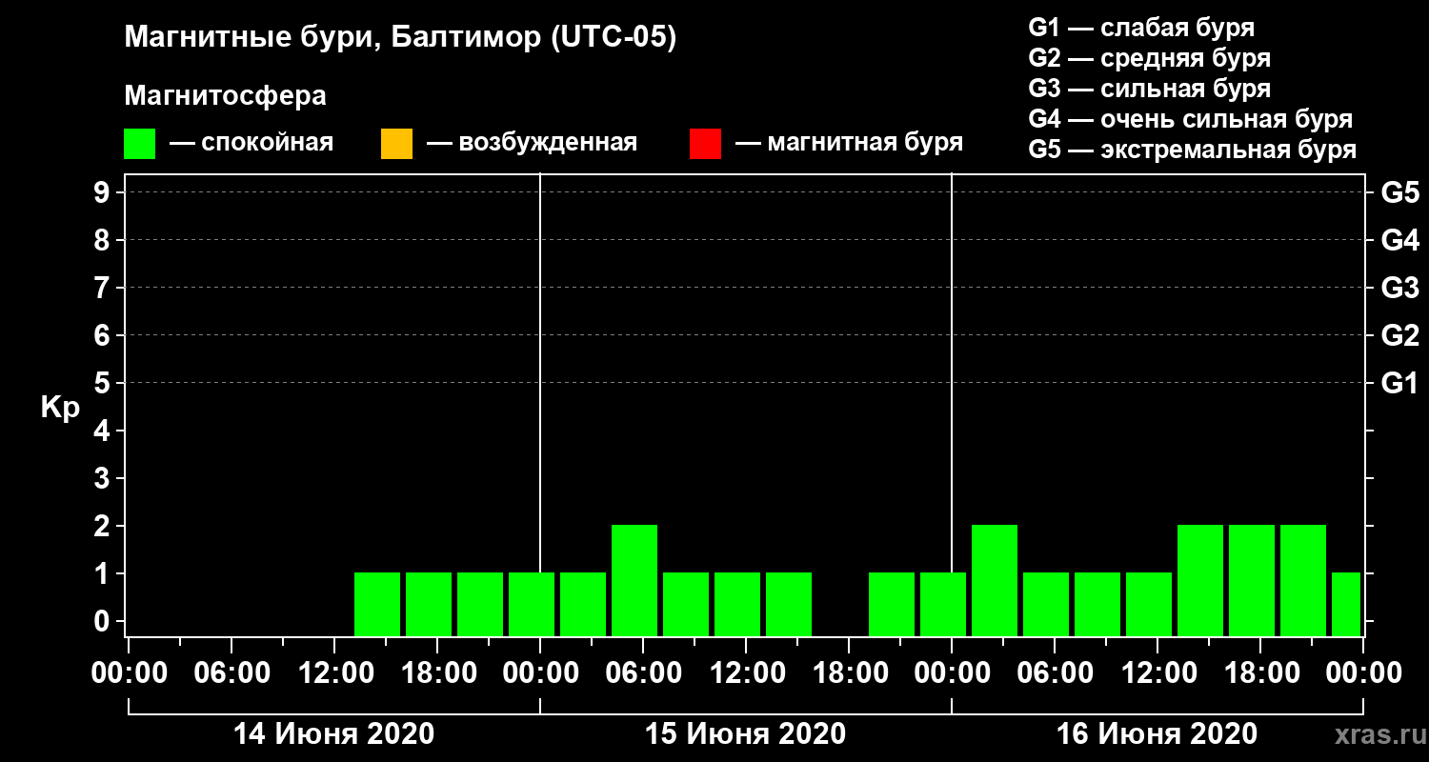The height and width of the screenshot is (762, 1429).
Task: Click the Kp axis value '3'
Action: pos(104,478)
